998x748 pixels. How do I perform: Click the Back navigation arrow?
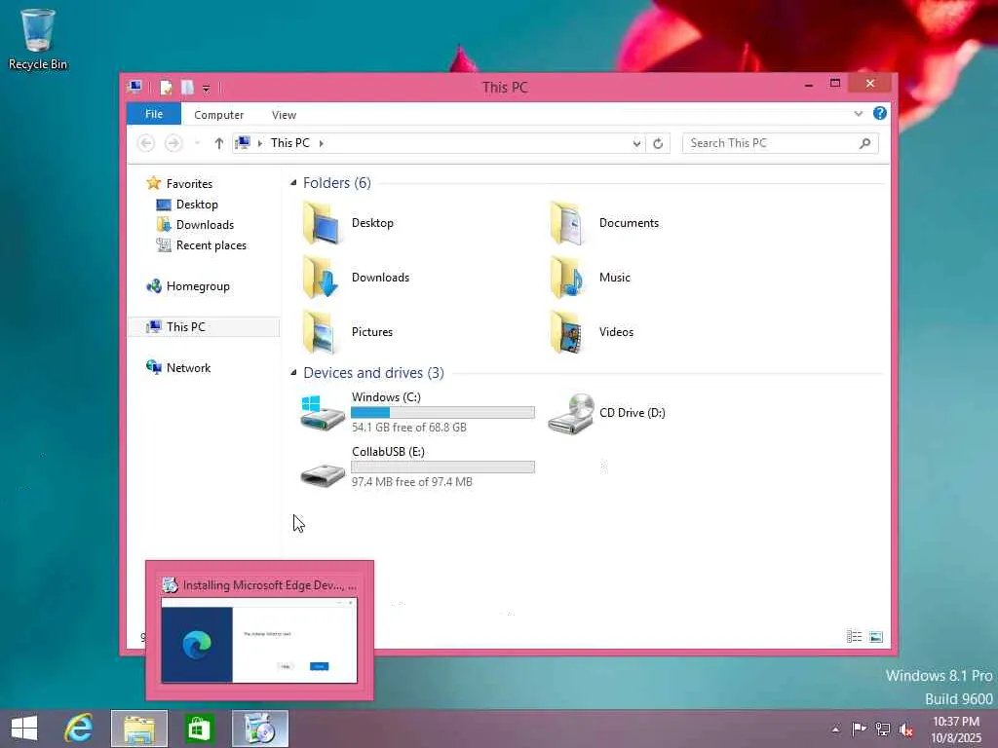146,143
